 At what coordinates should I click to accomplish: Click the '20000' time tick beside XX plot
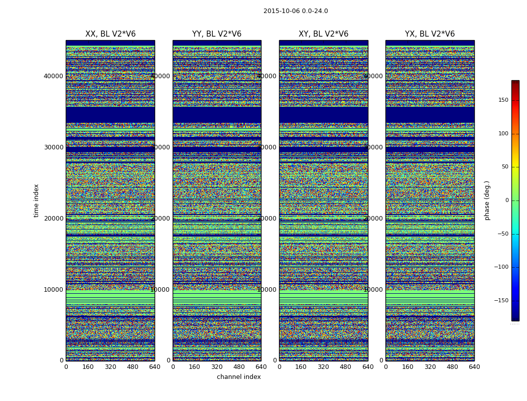click(53, 219)
